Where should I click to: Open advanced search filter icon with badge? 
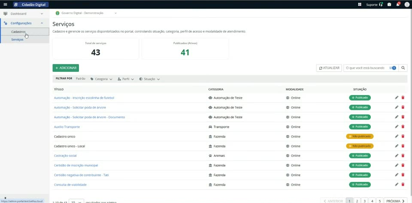(393, 68)
